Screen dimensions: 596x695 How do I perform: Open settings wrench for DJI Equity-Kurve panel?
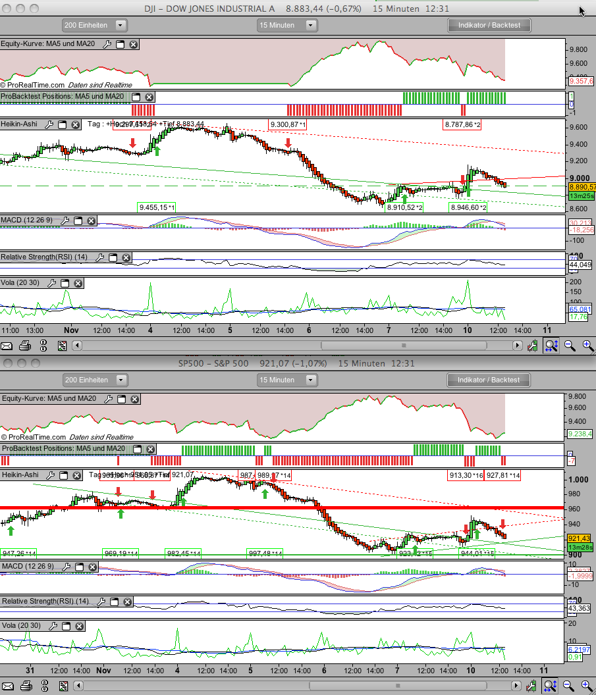pyautogui.click(x=107, y=44)
